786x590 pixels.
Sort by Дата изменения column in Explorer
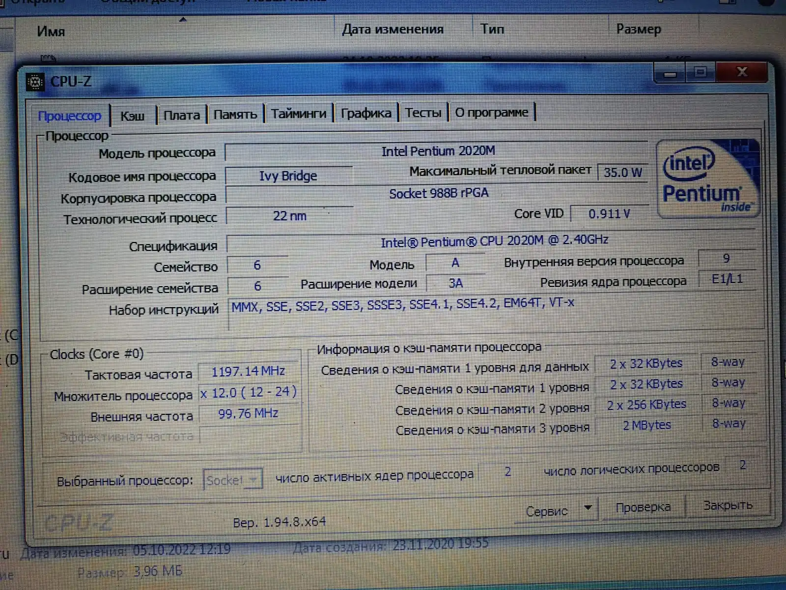(393, 29)
